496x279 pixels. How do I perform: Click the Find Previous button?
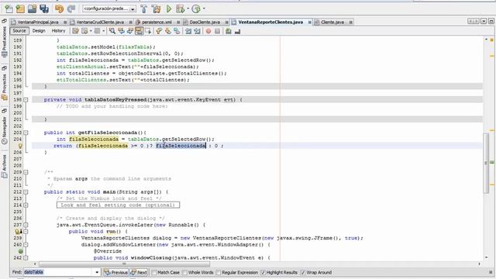click(x=115, y=272)
